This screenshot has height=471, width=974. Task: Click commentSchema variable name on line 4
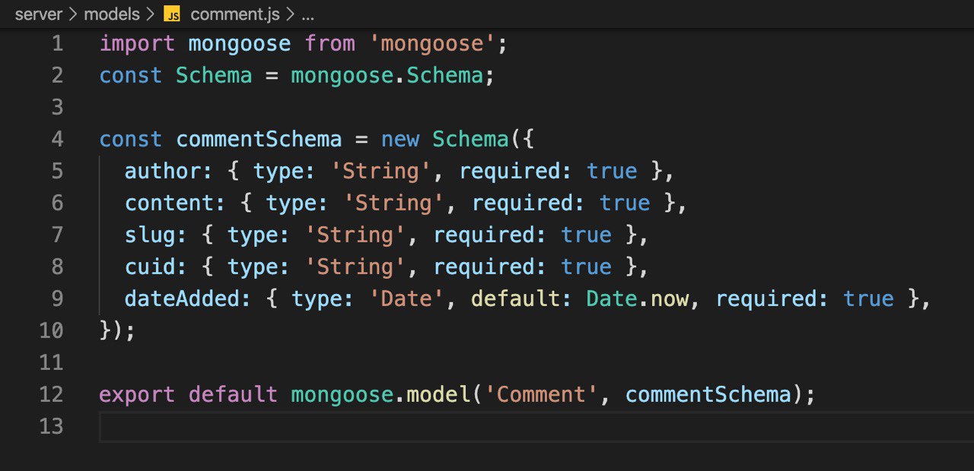pyautogui.click(x=259, y=139)
